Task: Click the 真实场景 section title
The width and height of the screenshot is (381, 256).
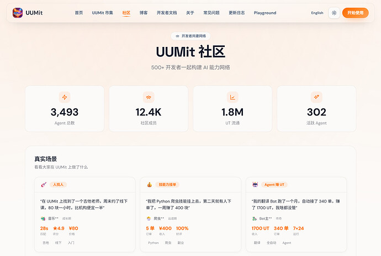Action: (46, 159)
